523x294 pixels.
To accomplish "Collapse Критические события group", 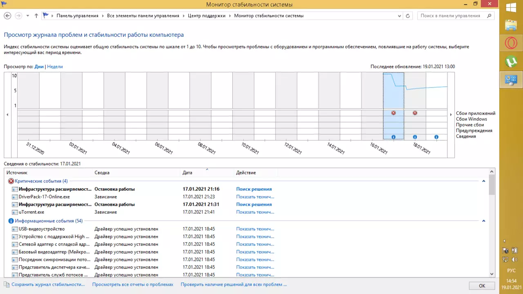I will click(x=484, y=181).
